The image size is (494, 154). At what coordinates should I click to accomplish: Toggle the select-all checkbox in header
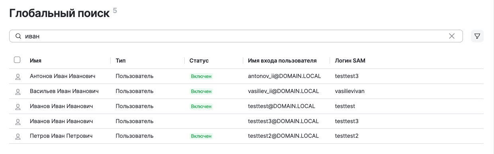click(x=17, y=60)
